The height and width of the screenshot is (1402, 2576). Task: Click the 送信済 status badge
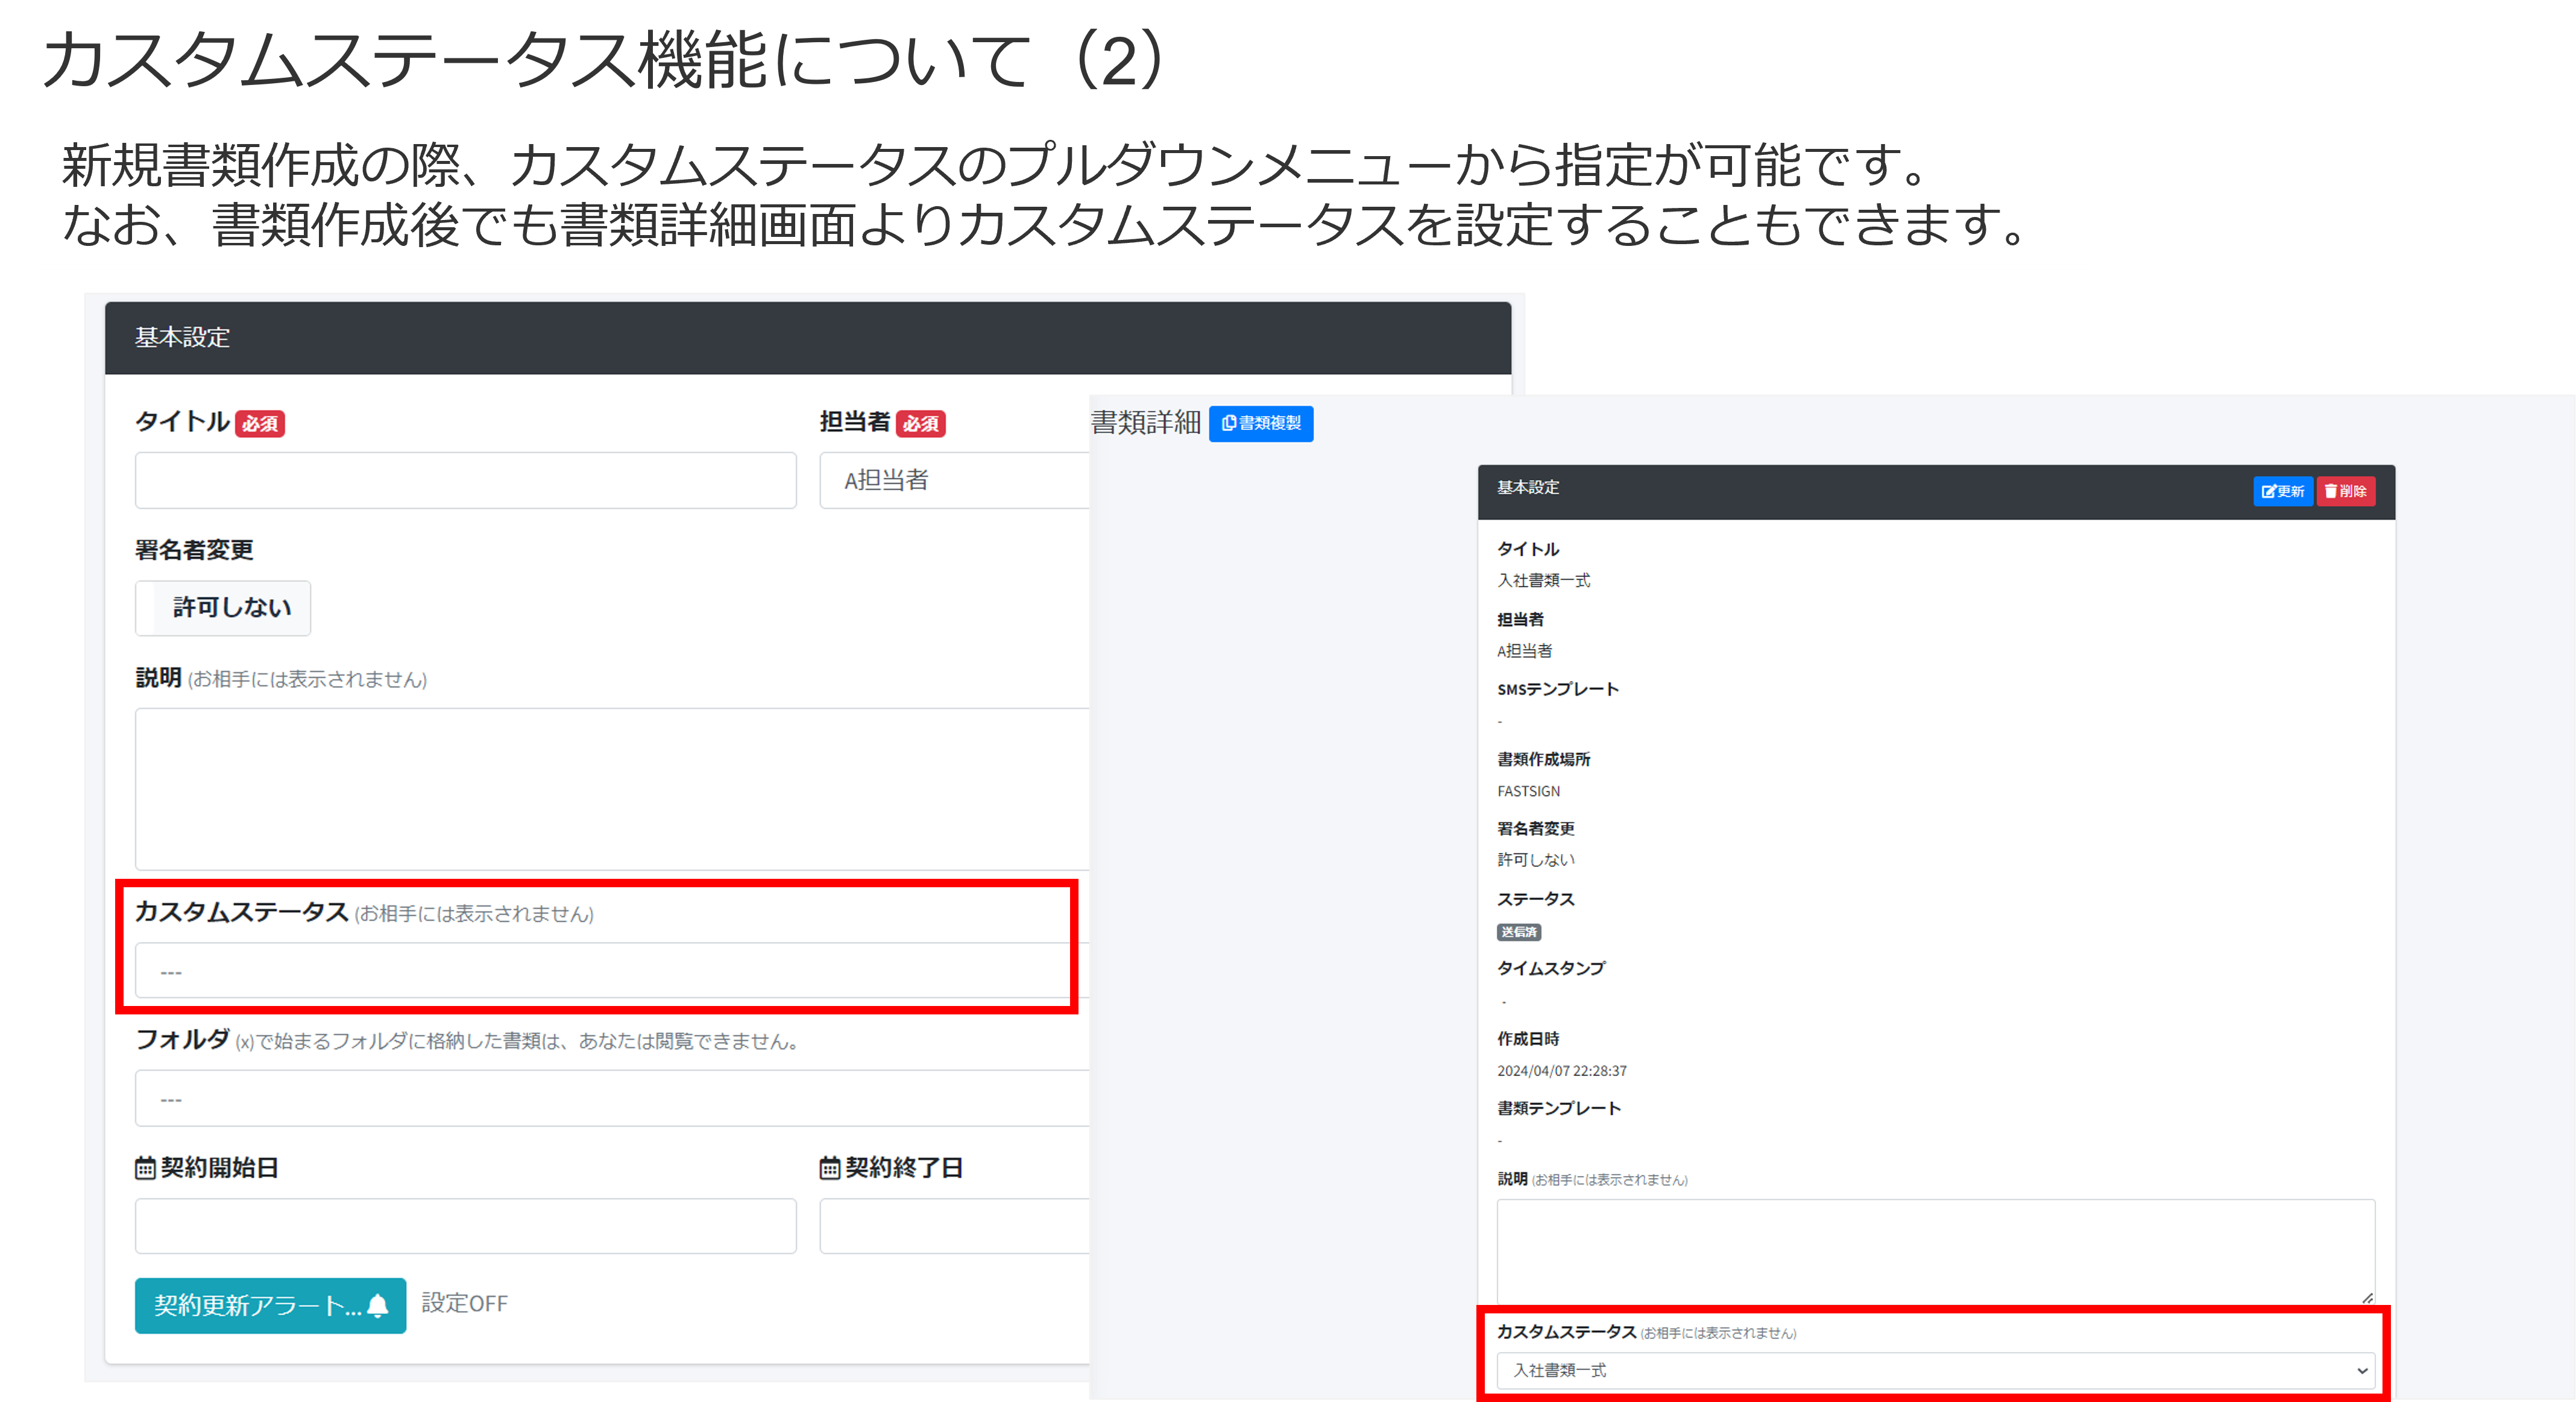pos(1518,932)
